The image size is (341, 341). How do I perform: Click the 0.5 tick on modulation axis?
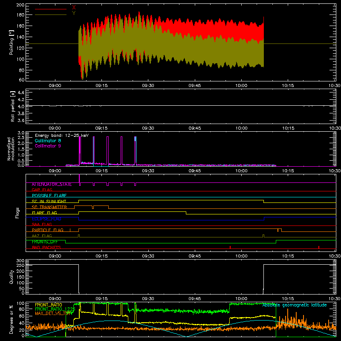(21, 161)
